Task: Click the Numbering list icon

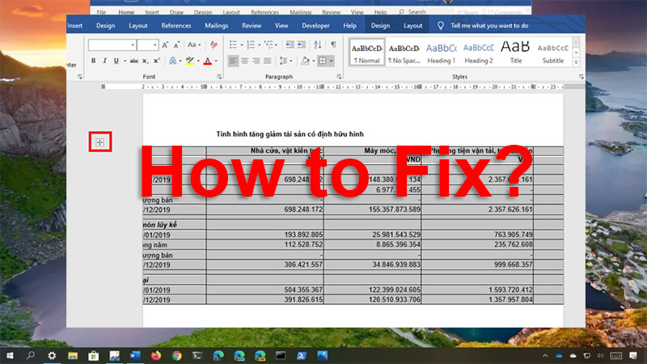Action: click(251, 44)
